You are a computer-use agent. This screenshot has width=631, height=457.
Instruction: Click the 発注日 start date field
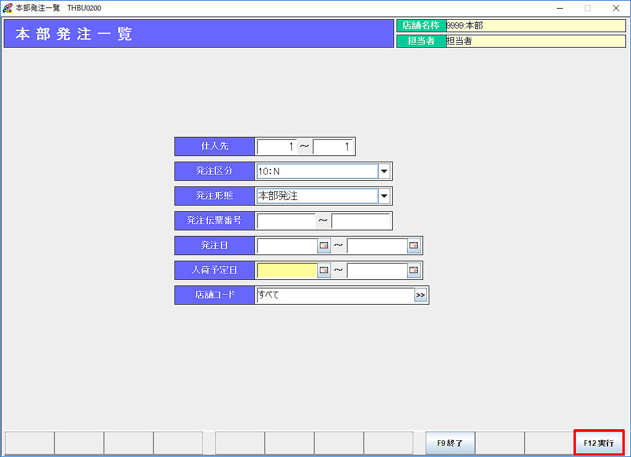[x=287, y=245]
